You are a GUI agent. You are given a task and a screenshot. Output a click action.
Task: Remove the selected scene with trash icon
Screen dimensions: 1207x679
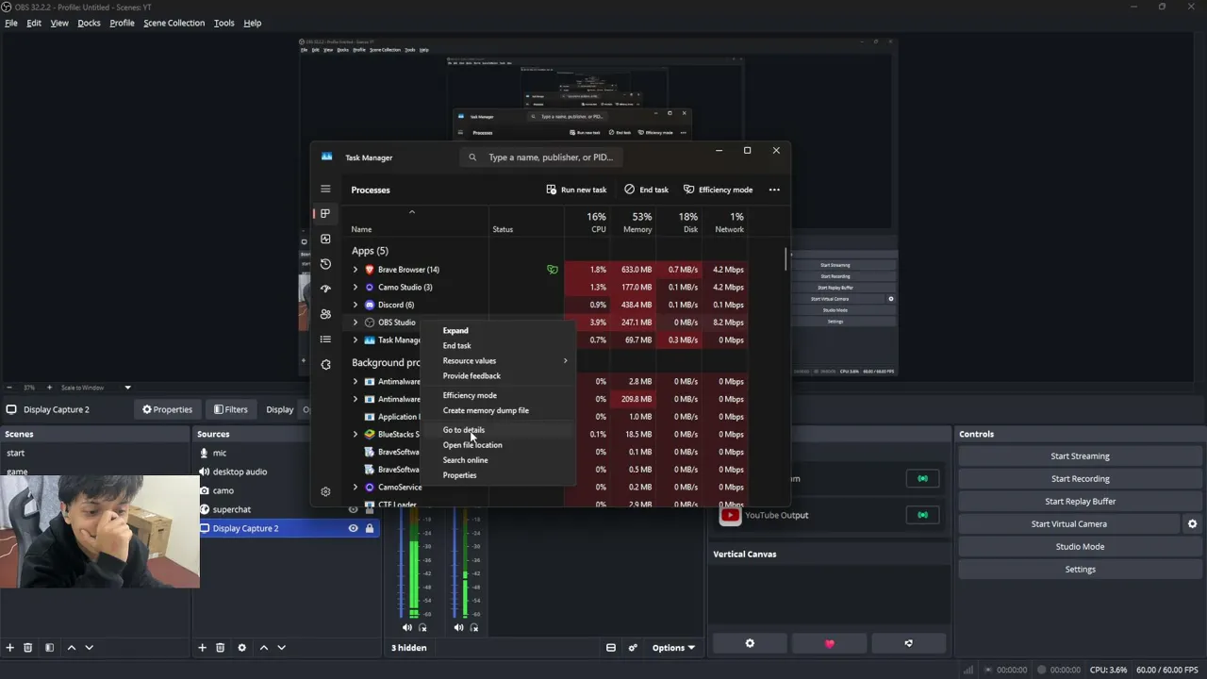(28, 648)
